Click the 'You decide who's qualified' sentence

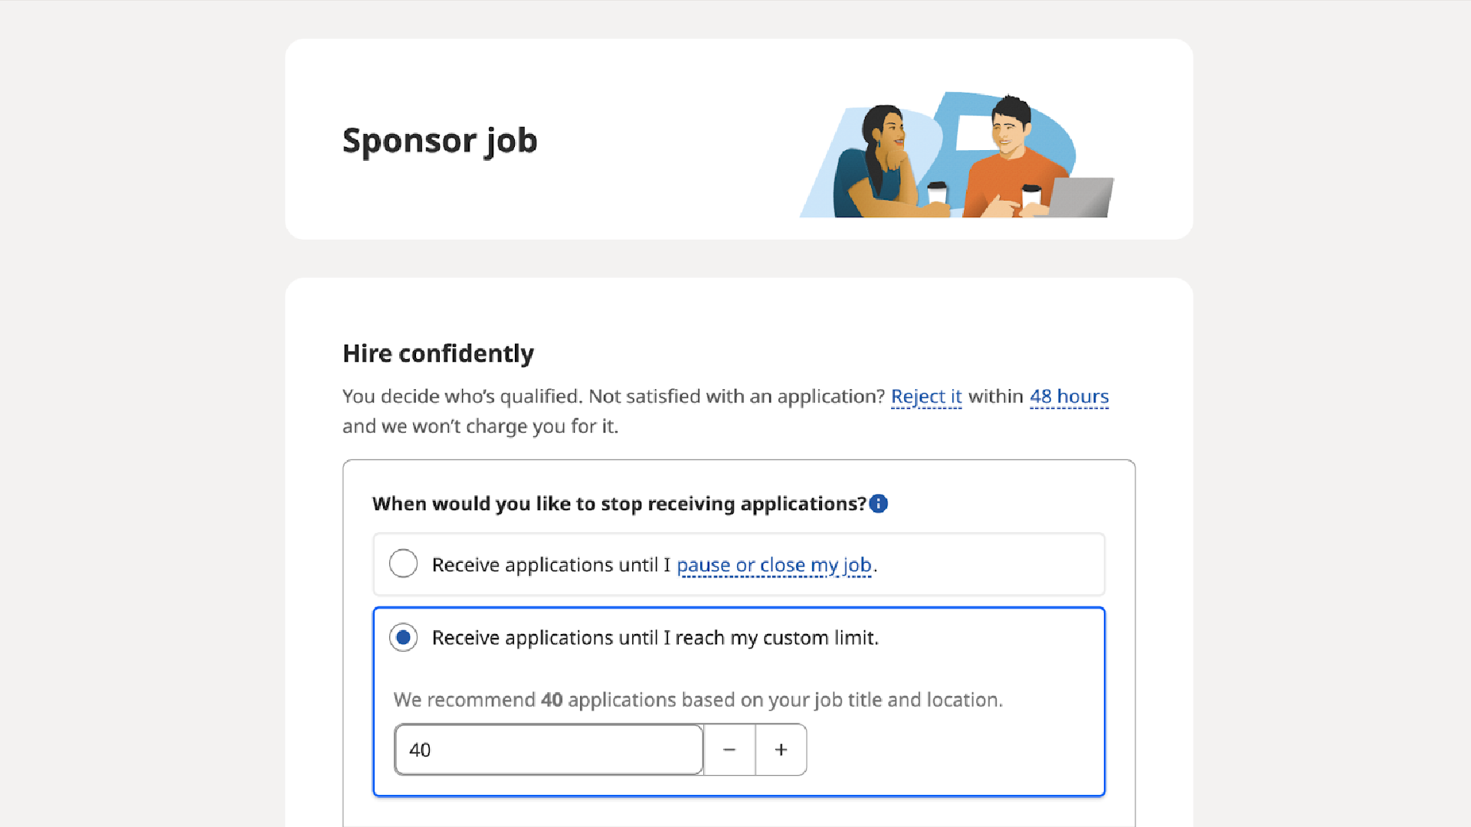point(463,397)
